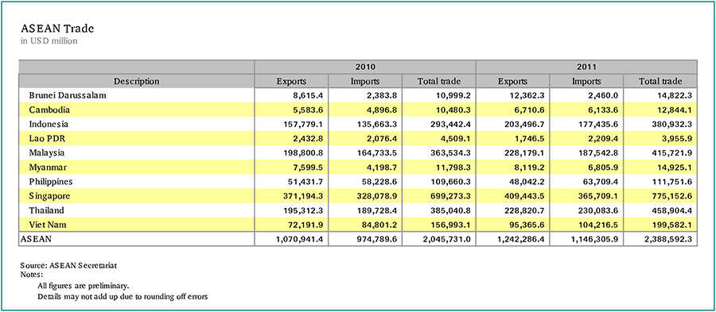
Task: Select the 2010 Exports column header
Action: click(291, 82)
